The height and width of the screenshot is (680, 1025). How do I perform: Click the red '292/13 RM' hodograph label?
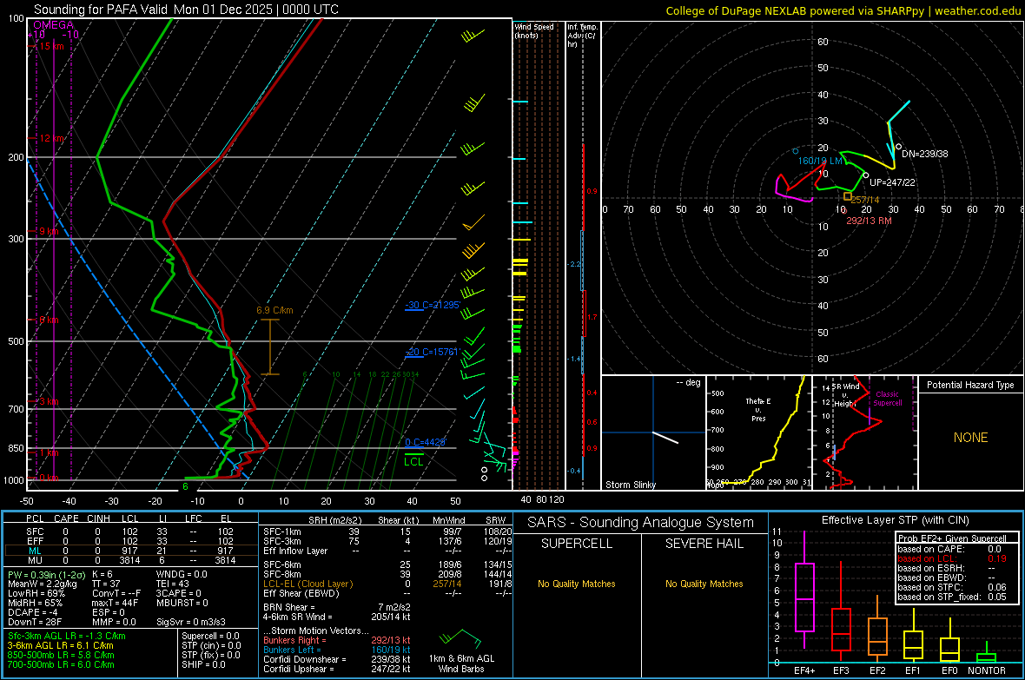(x=869, y=221)
